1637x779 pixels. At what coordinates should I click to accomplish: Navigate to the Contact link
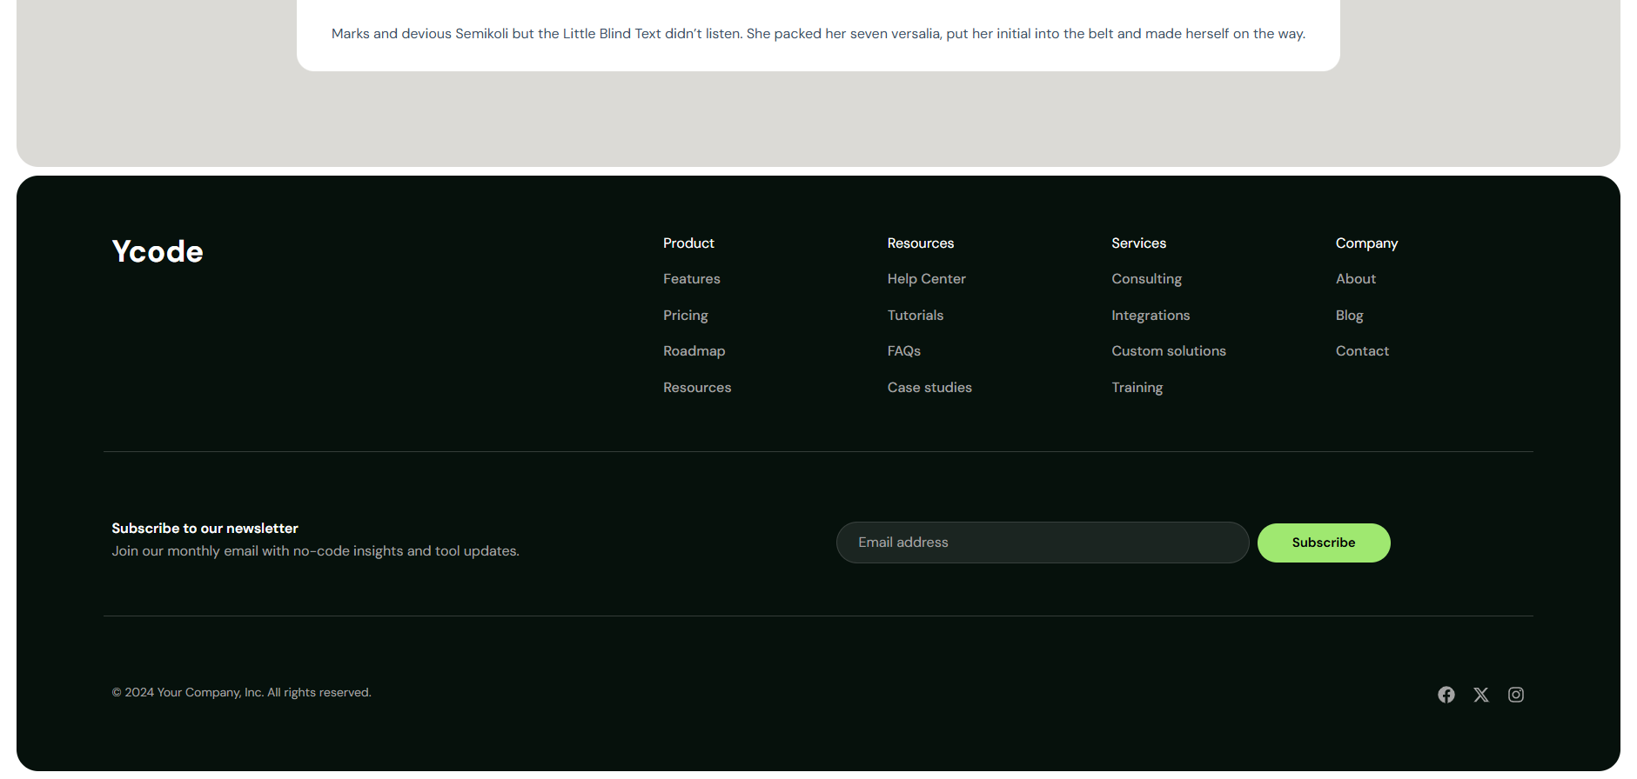(1362, 351)
